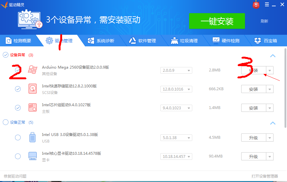Click the Intel快速存储驱动12.8.2.1000版 title text
The height and width of the screenshot is (182, 287).
tap(69, 86)
